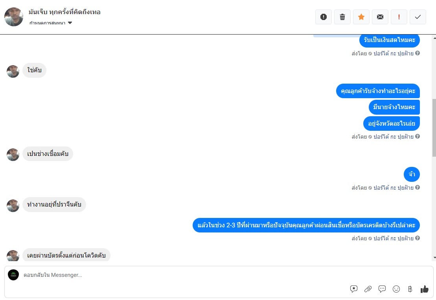This screenshot has width=436, height=300.
Task: Send a thumbs-up like
Action: 424,289
